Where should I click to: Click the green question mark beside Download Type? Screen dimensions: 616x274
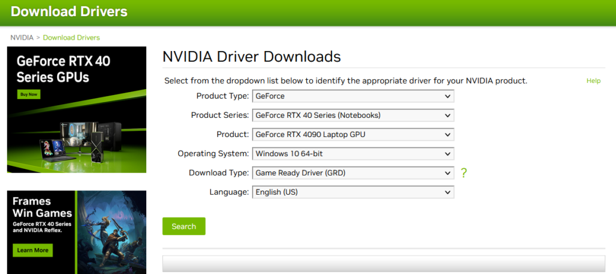pyautogui.click(x=464, y=172)
